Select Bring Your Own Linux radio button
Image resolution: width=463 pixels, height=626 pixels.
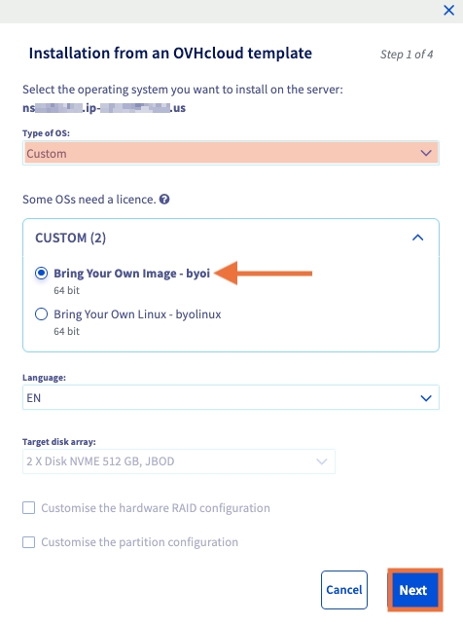(42, 314)
